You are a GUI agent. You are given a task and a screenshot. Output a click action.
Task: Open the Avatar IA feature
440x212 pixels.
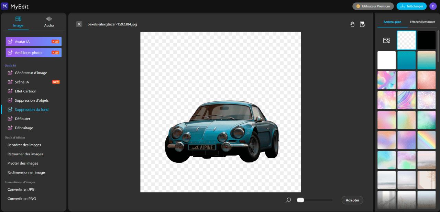click(x=33, y=41)
